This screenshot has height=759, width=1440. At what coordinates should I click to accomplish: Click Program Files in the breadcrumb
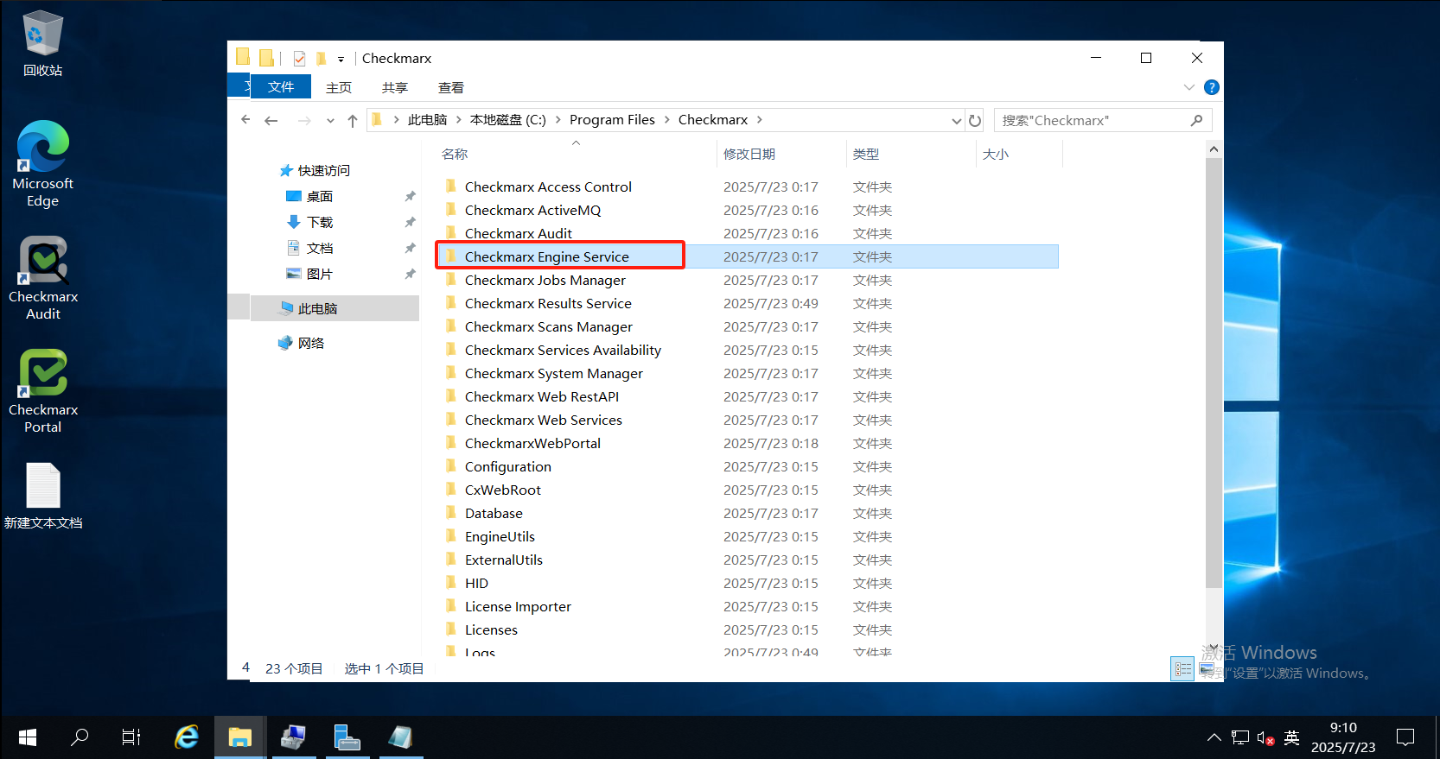point(612,120)
